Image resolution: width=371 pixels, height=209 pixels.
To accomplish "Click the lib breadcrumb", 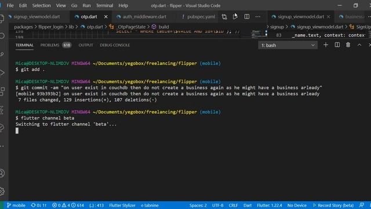I will tap(71, 27).
